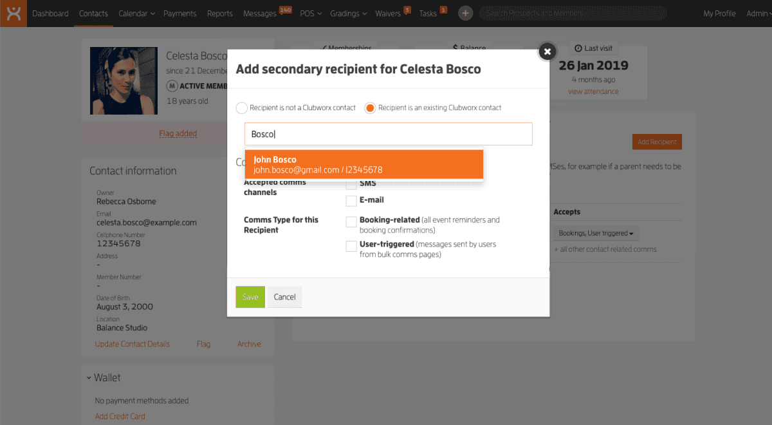Open the Calendar dropdown menu
Image resolution: width=772 pixels, height=425 pixels.
pyautogui.click(x=136, y=14)
